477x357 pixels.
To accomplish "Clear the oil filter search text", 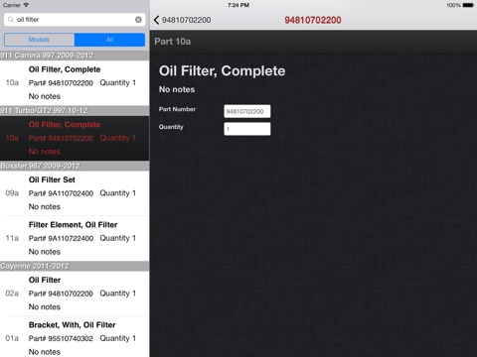I will pyautogui.click(x=138, y=20).
